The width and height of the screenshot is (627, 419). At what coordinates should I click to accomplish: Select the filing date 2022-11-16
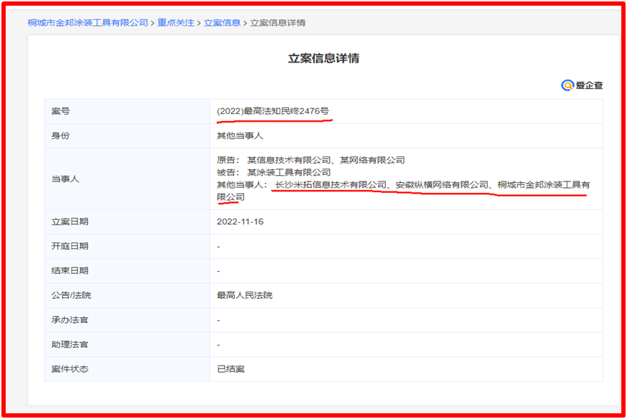(x=241, y=222)
